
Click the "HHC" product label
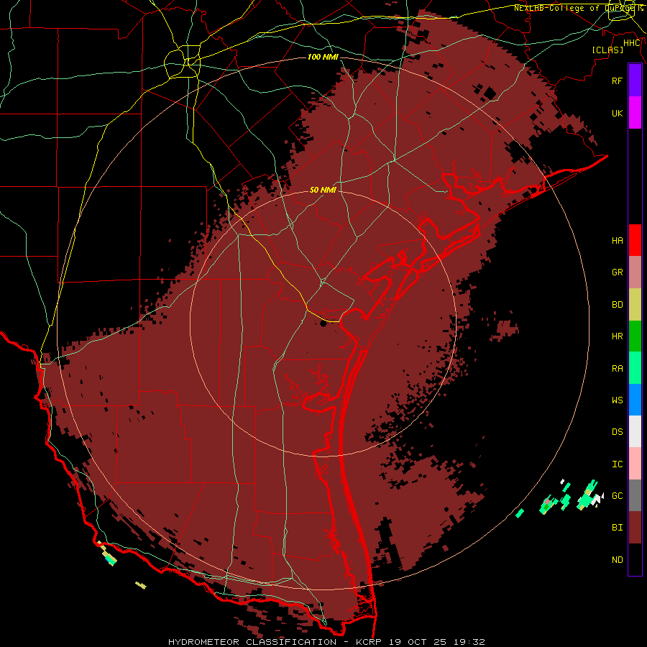point(631,43)
